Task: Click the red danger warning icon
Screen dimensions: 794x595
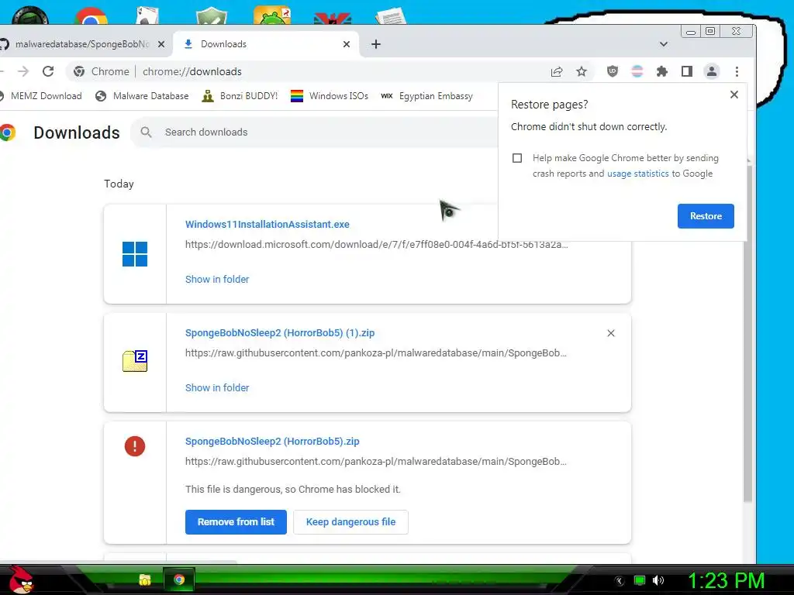Action: pyautogui.click(x=135, y=446)
